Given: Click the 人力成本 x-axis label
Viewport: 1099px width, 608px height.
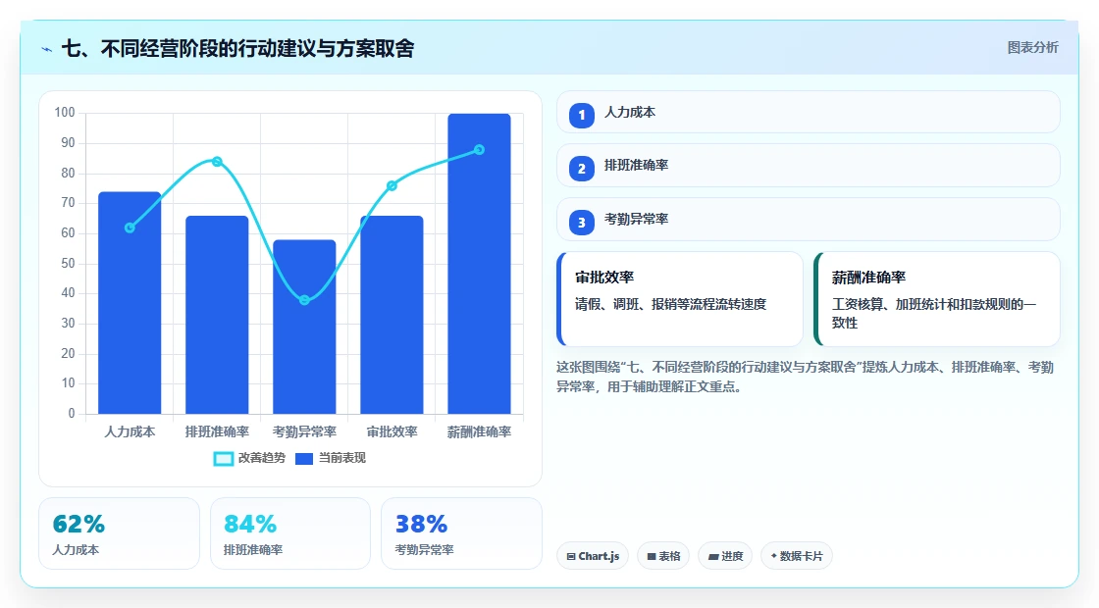Looking at the screenshot, I should (130, 432).
